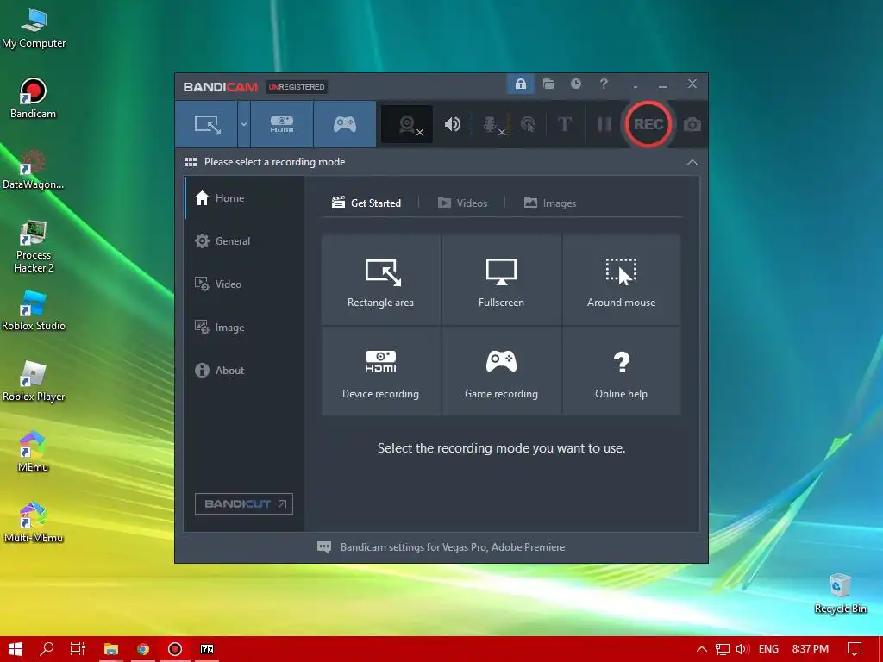Viewport: 883px width, 662px height.
Task: Open Bandicam settings for Vegas Pro tip
Action: coord(441,547)
